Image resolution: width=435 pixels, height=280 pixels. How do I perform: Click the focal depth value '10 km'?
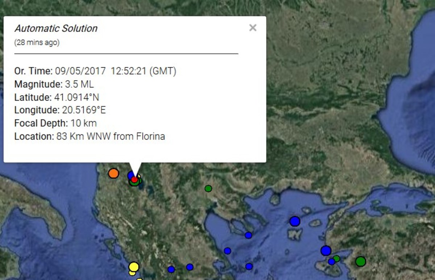coord(84,123)
